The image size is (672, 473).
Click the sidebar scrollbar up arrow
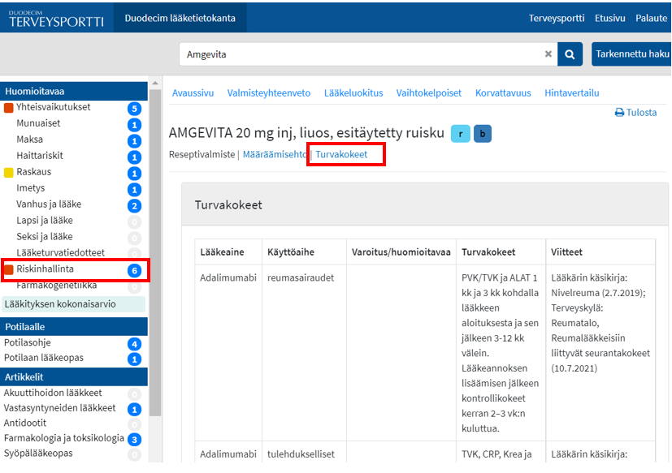155,83
